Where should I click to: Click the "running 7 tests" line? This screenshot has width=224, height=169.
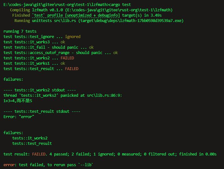pos(20,31)
